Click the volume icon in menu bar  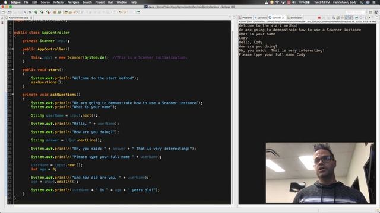pyautogui.click(x=294, y=2)
